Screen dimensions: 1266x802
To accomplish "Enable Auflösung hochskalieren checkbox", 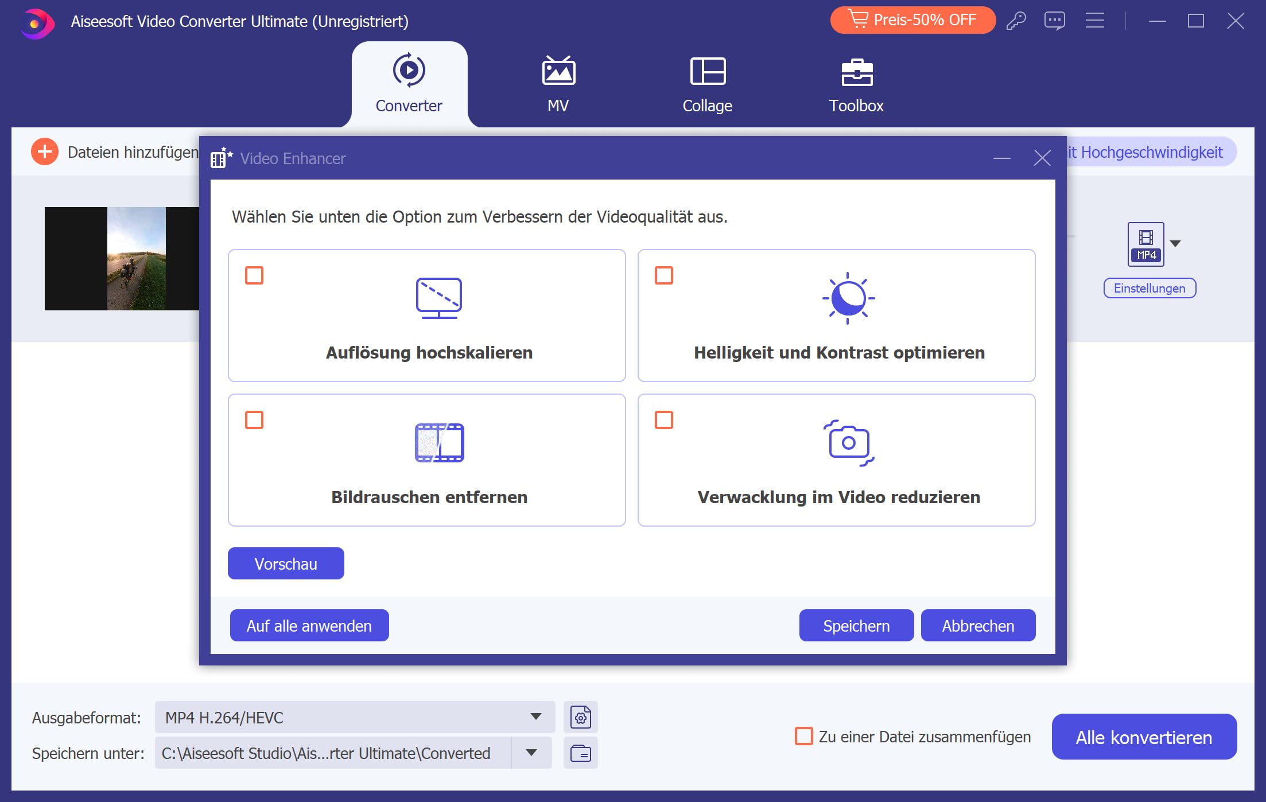I will (x=254, y=275).
